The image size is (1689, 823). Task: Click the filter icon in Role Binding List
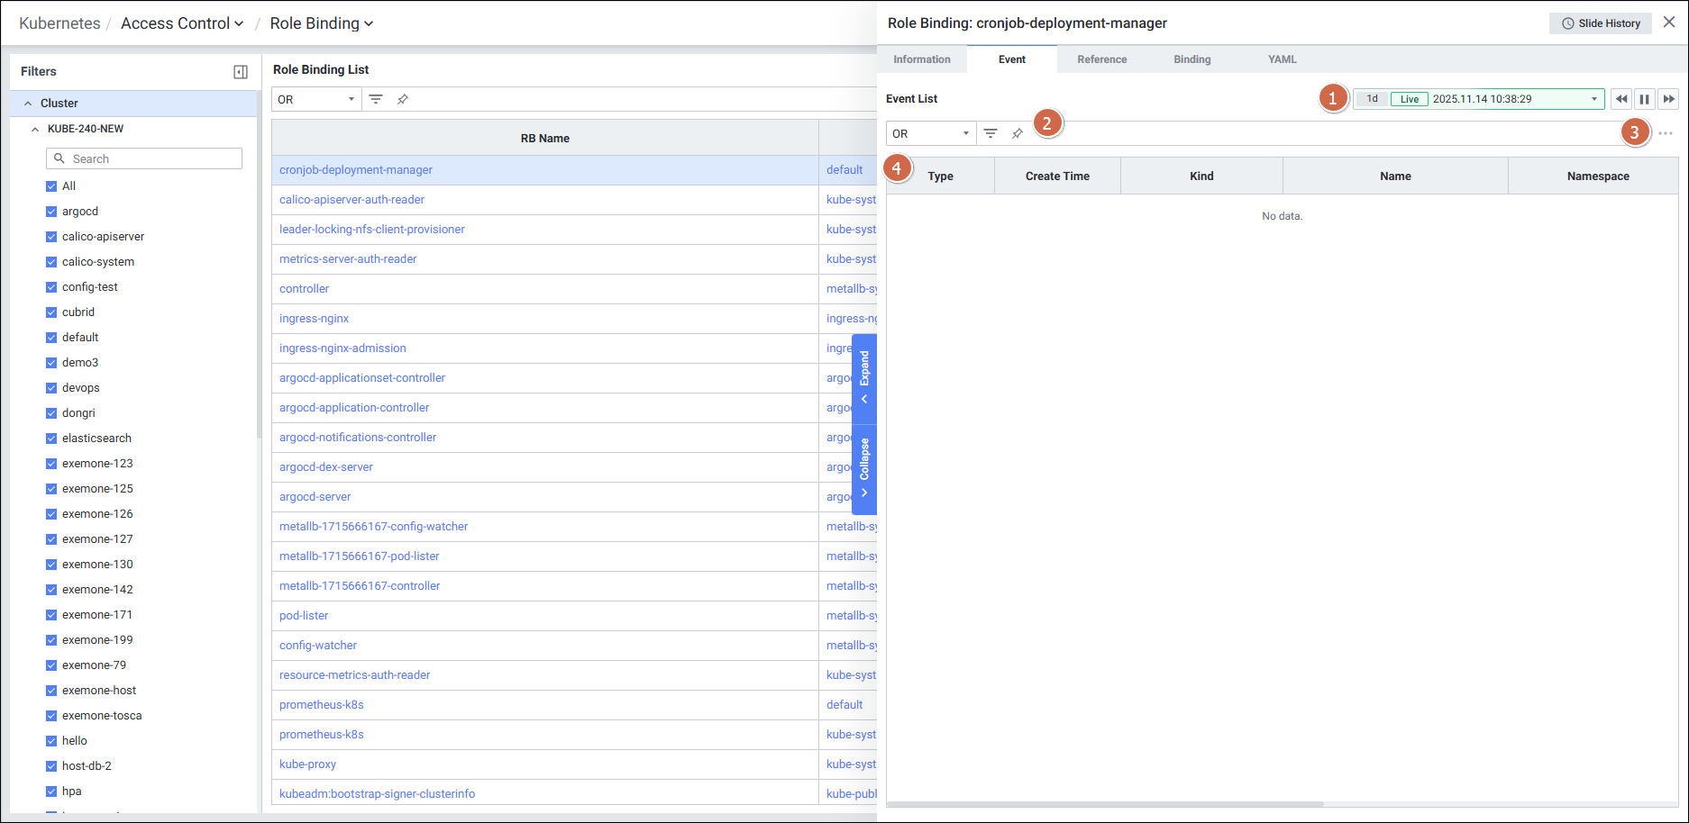click(376, 99)
